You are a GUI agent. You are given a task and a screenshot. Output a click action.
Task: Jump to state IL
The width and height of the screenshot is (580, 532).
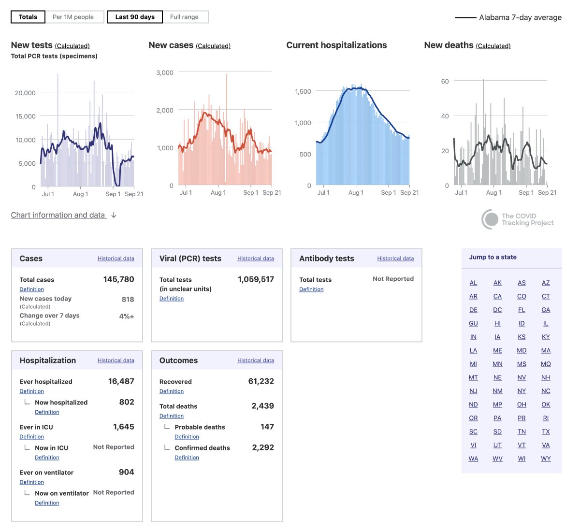point(546,323)
